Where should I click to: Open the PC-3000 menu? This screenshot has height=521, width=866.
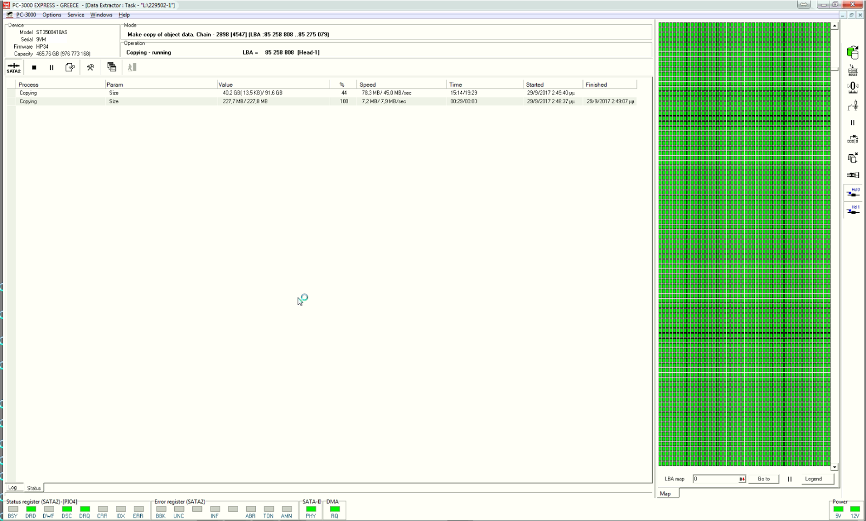(x=26, y=15)
